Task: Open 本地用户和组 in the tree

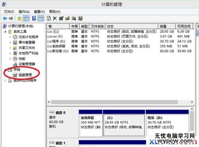Action: point(28,53)
